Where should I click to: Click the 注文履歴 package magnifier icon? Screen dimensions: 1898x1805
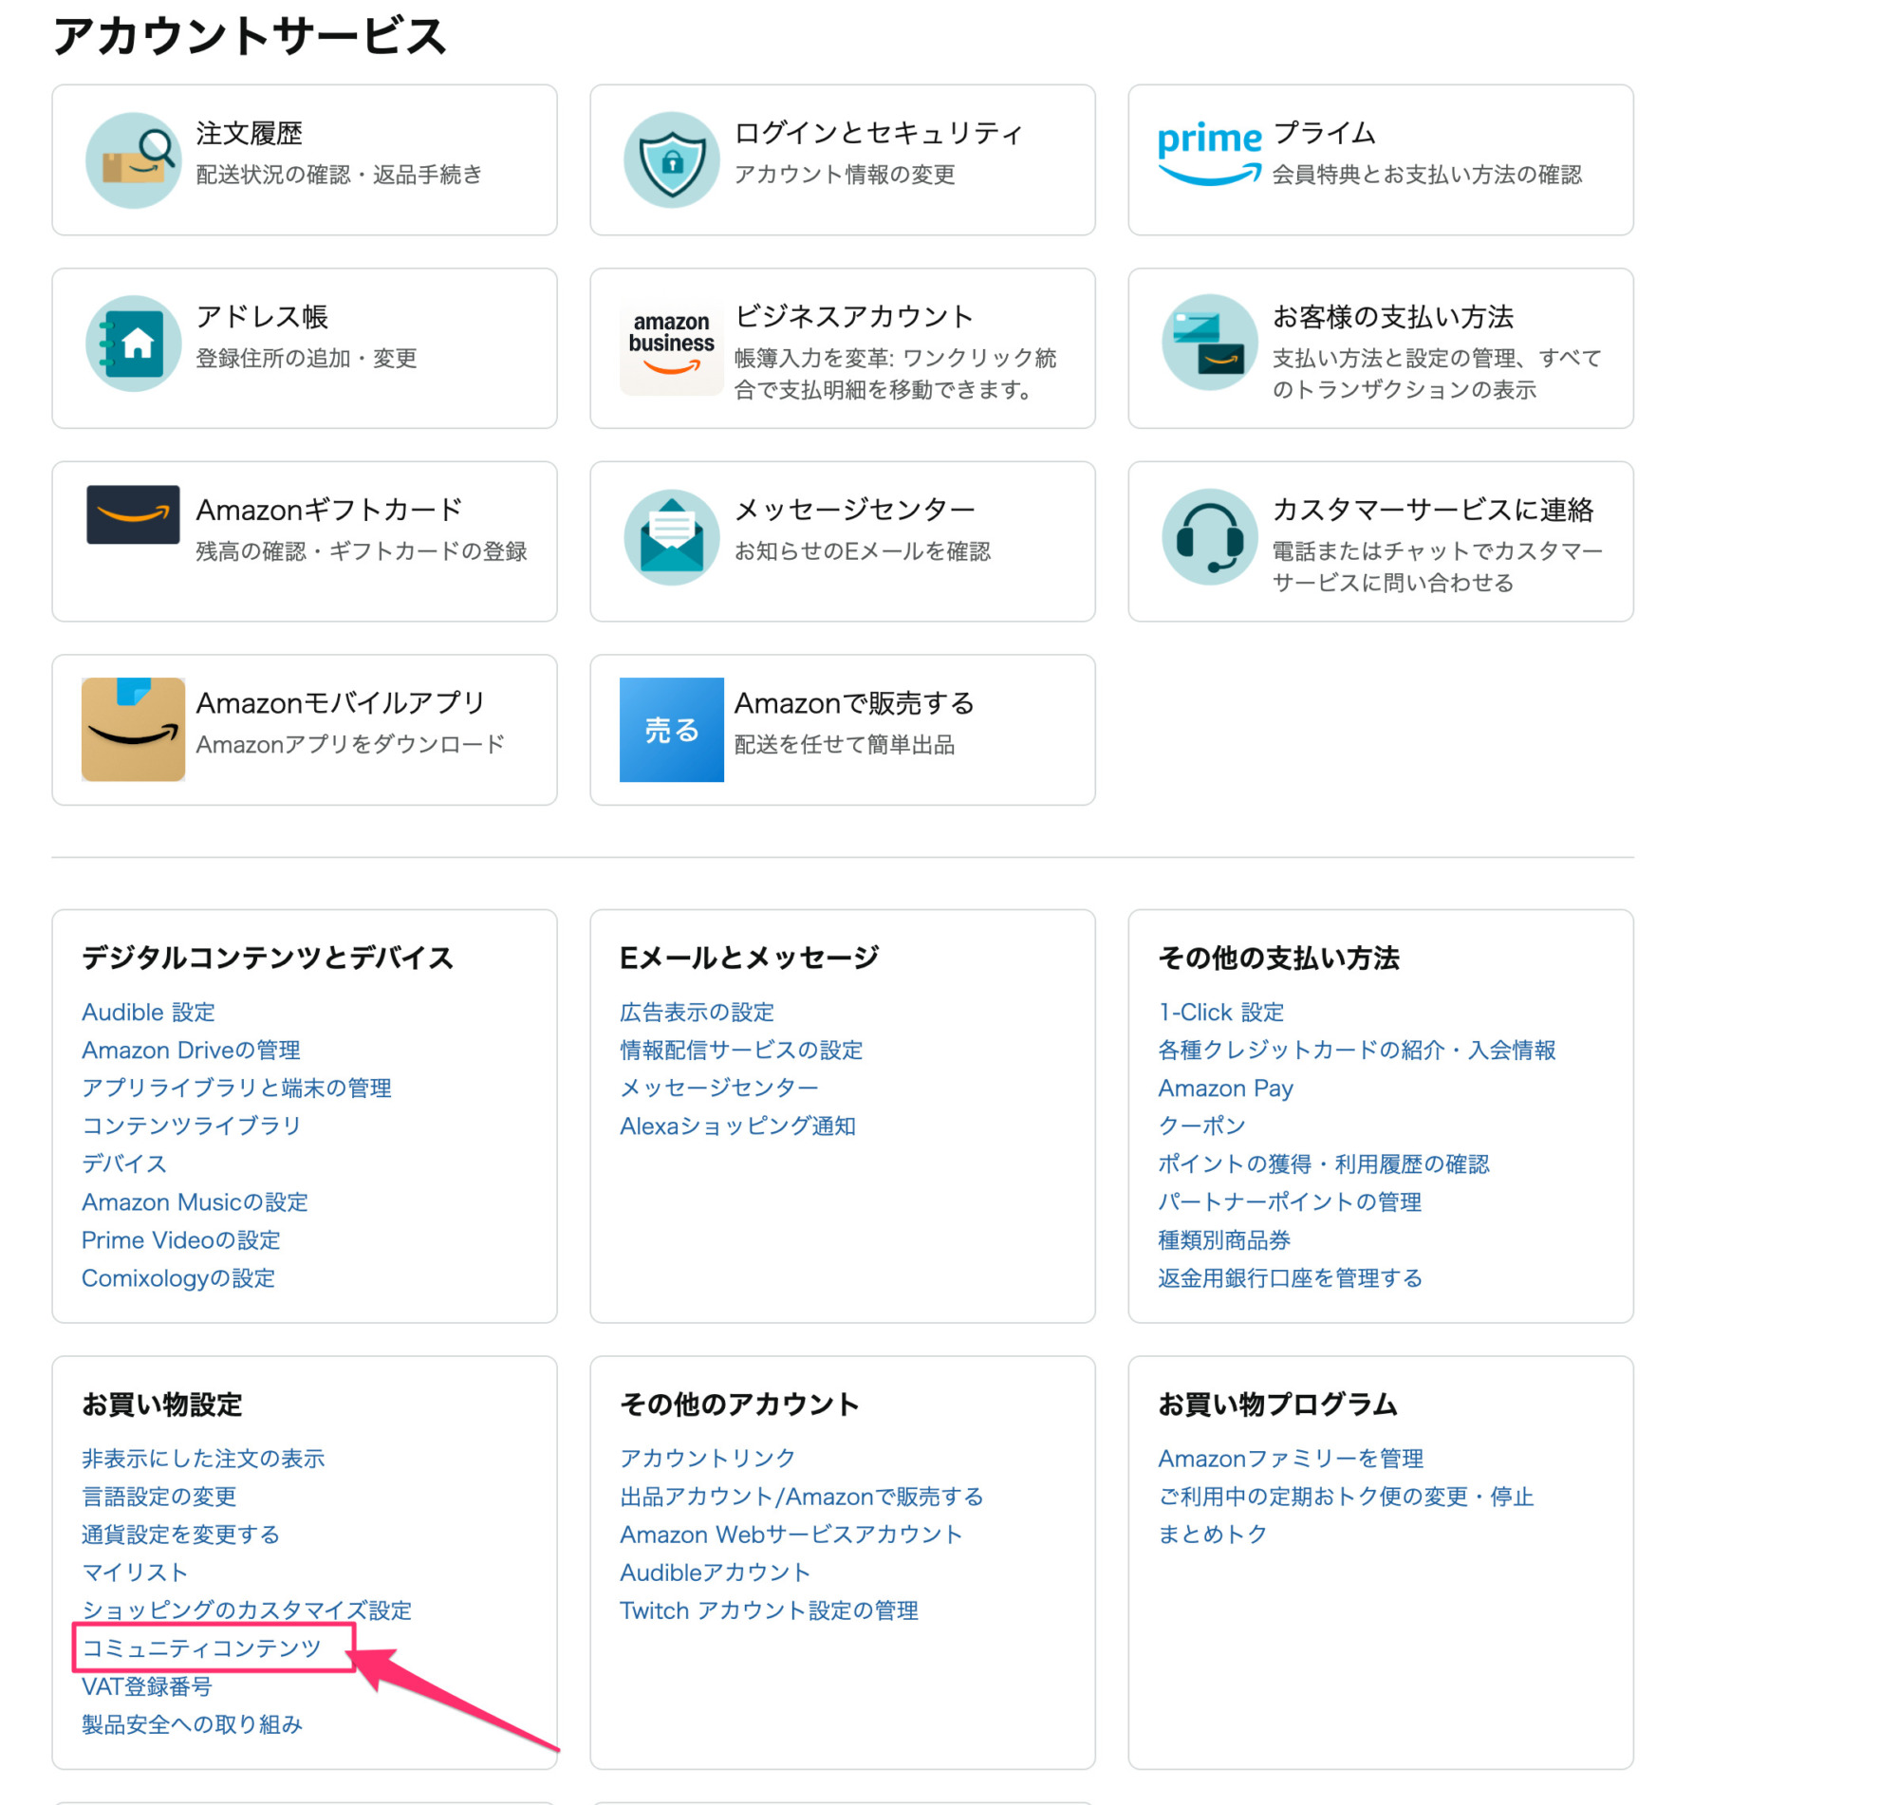click(x=133, y=160)
